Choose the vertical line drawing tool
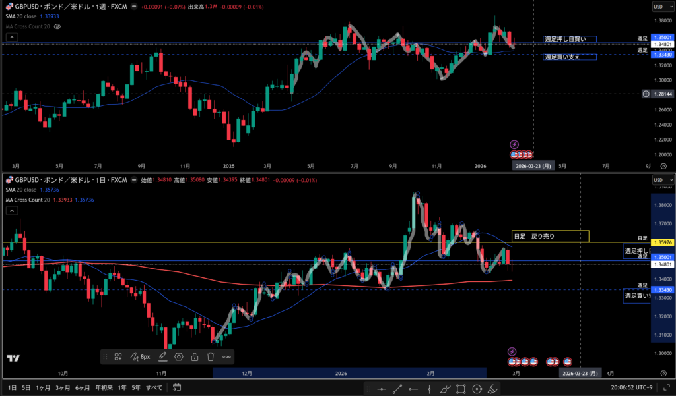Screen dimensions: 676x396 point(430,389)
